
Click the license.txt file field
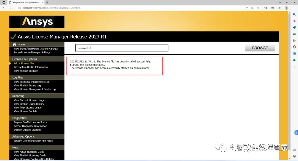point(122,48)
